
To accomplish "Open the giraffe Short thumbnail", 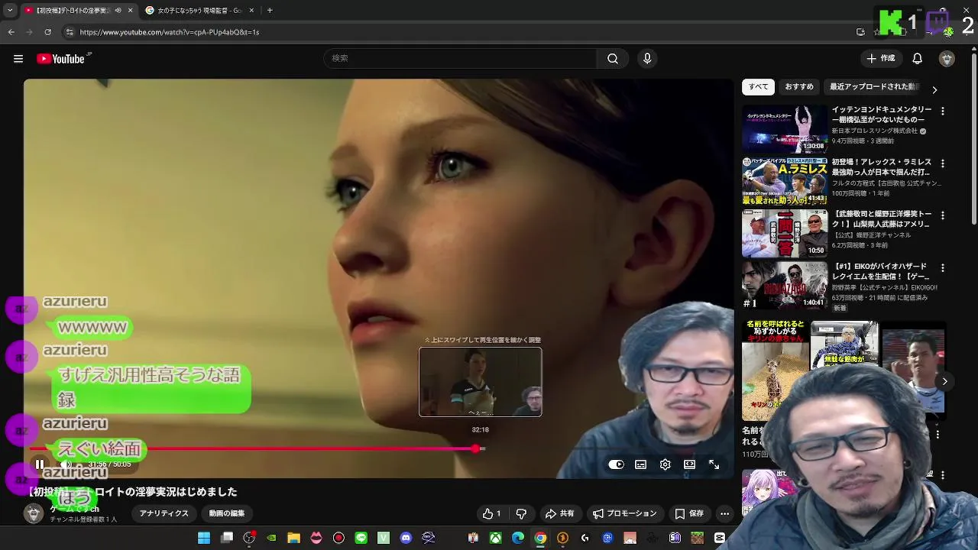I will pyautogui.click(x=774, y=370).
